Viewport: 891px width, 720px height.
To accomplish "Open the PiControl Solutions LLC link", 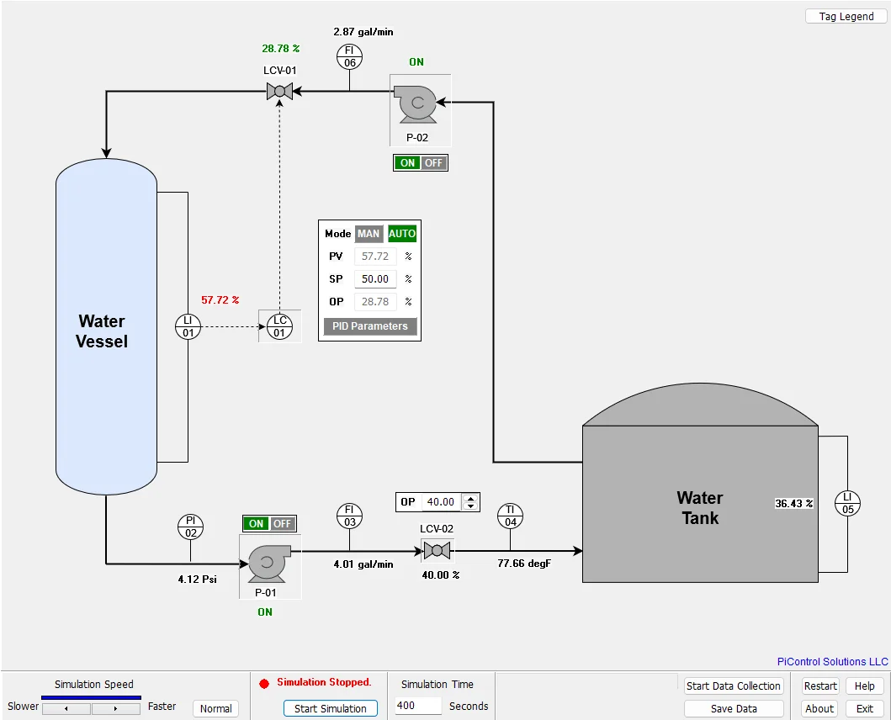I will [832, 661].
